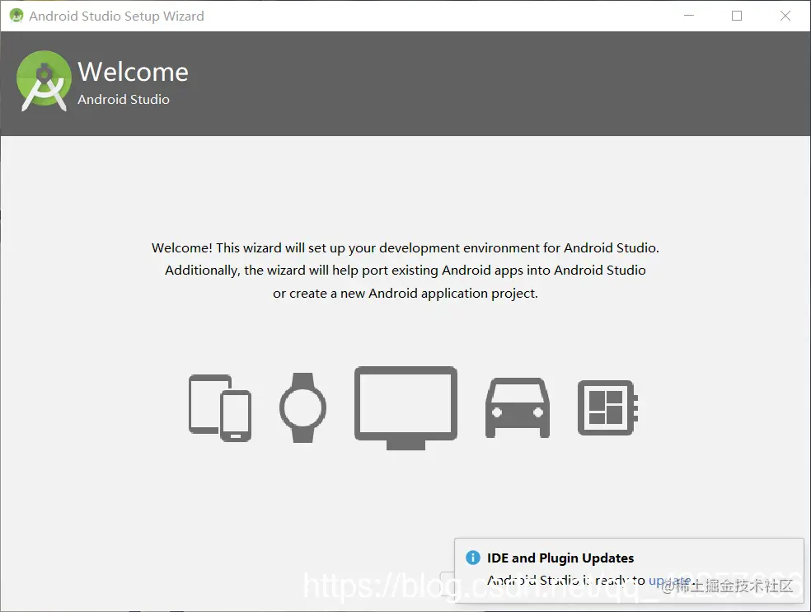Click the Android Studio subtitle under Welcome
This screenshot has height=612, width=811.
pyautogui.click(x=124, y=99)
